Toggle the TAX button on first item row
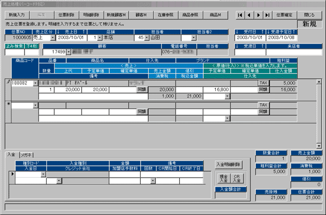Screen dimensions: 326x215 264,83
